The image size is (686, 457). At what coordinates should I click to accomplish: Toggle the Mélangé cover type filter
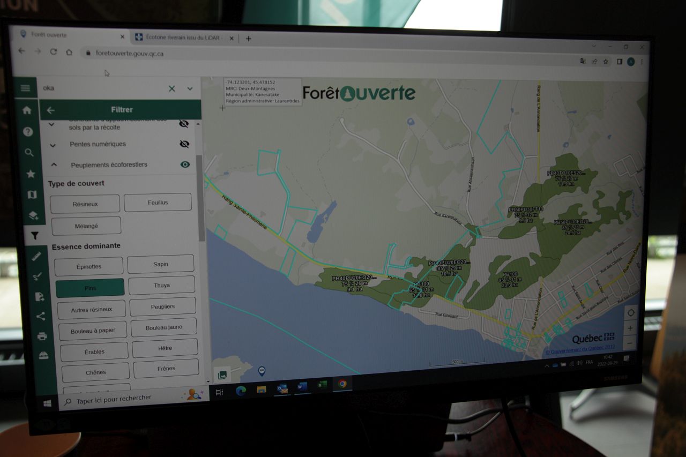tap(86, 226)
